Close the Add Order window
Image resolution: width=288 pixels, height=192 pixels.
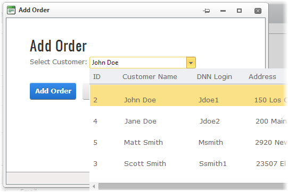258,11
